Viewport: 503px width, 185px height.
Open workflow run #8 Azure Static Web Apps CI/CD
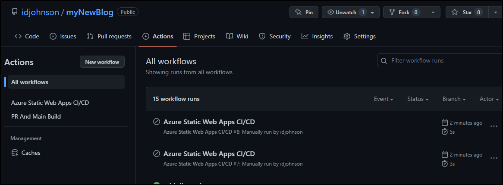(209, 122)
